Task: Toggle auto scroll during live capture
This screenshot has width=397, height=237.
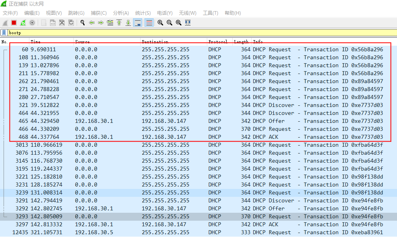Action: pos(138,23)
